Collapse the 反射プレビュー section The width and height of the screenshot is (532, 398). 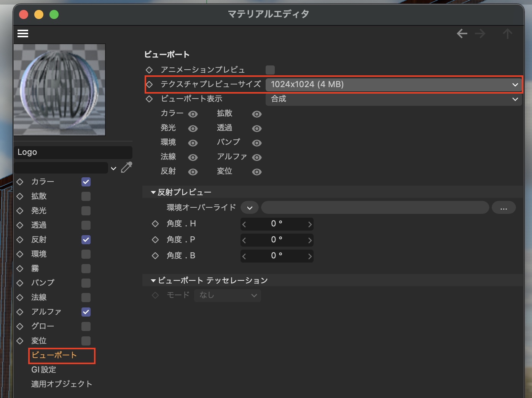click(x=153, y=193)
